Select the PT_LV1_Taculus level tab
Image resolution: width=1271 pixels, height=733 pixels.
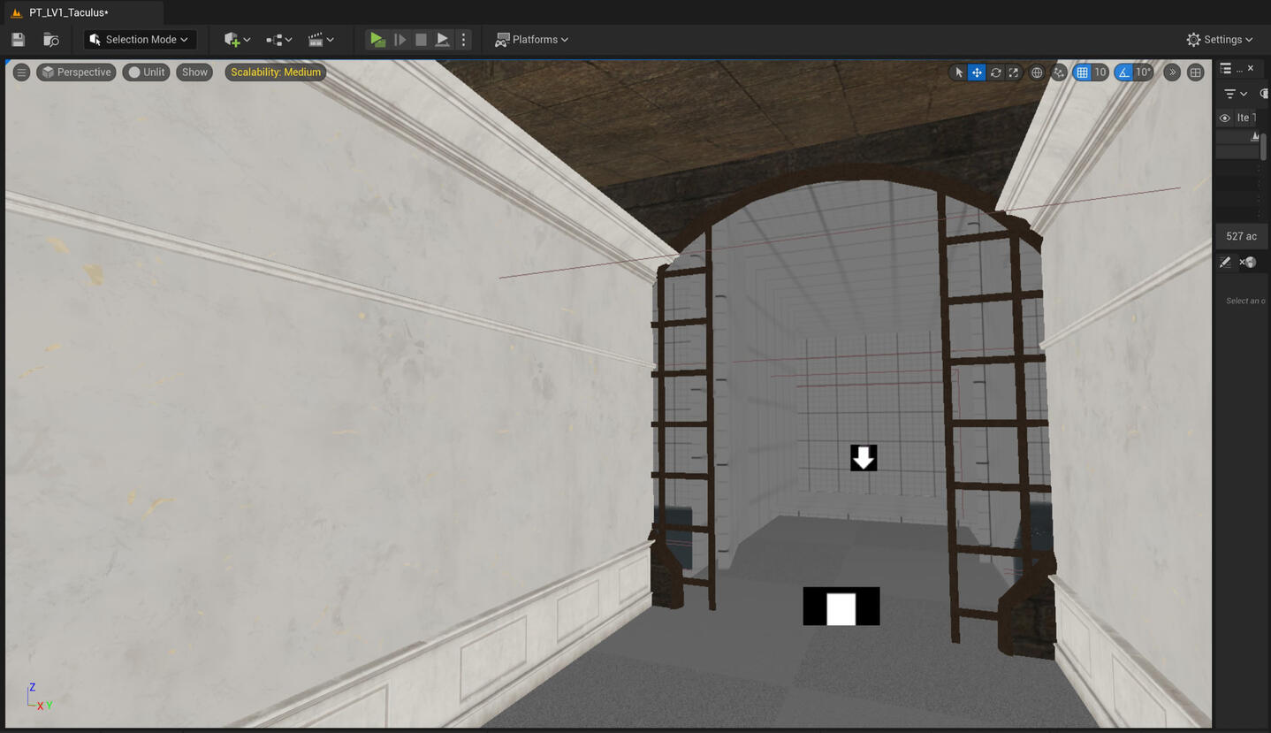point(69,12)
